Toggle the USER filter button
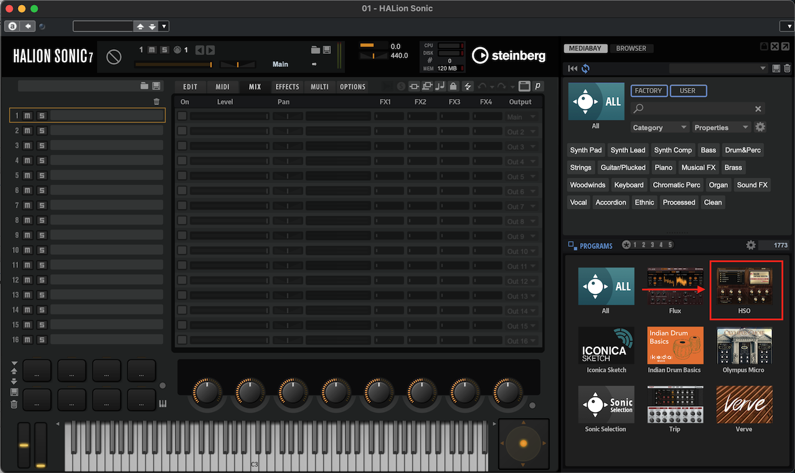 click(688, 91)
